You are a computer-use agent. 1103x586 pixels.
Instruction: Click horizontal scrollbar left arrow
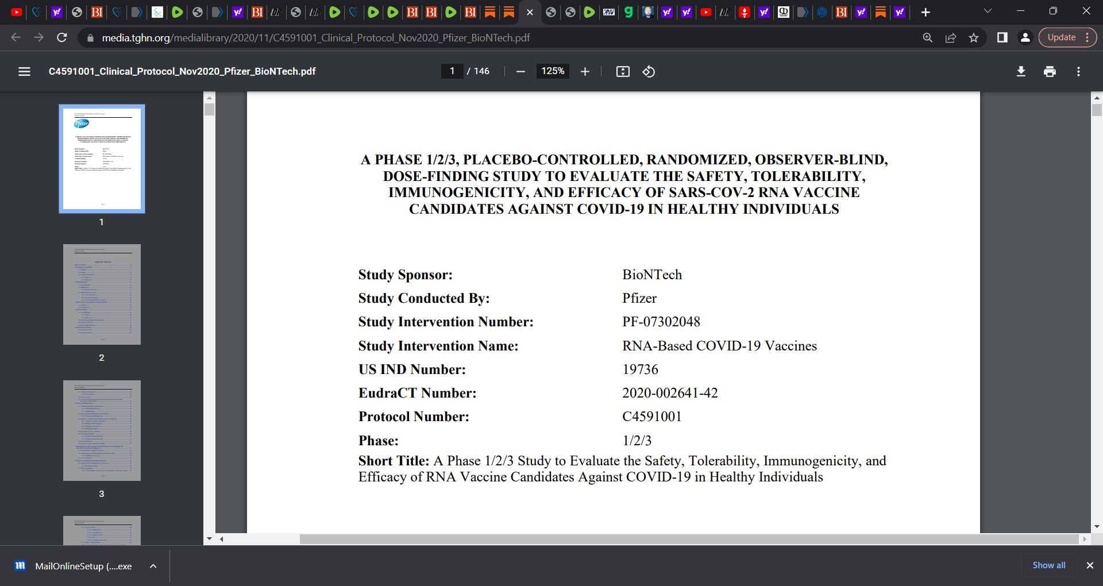click(221, 539)
